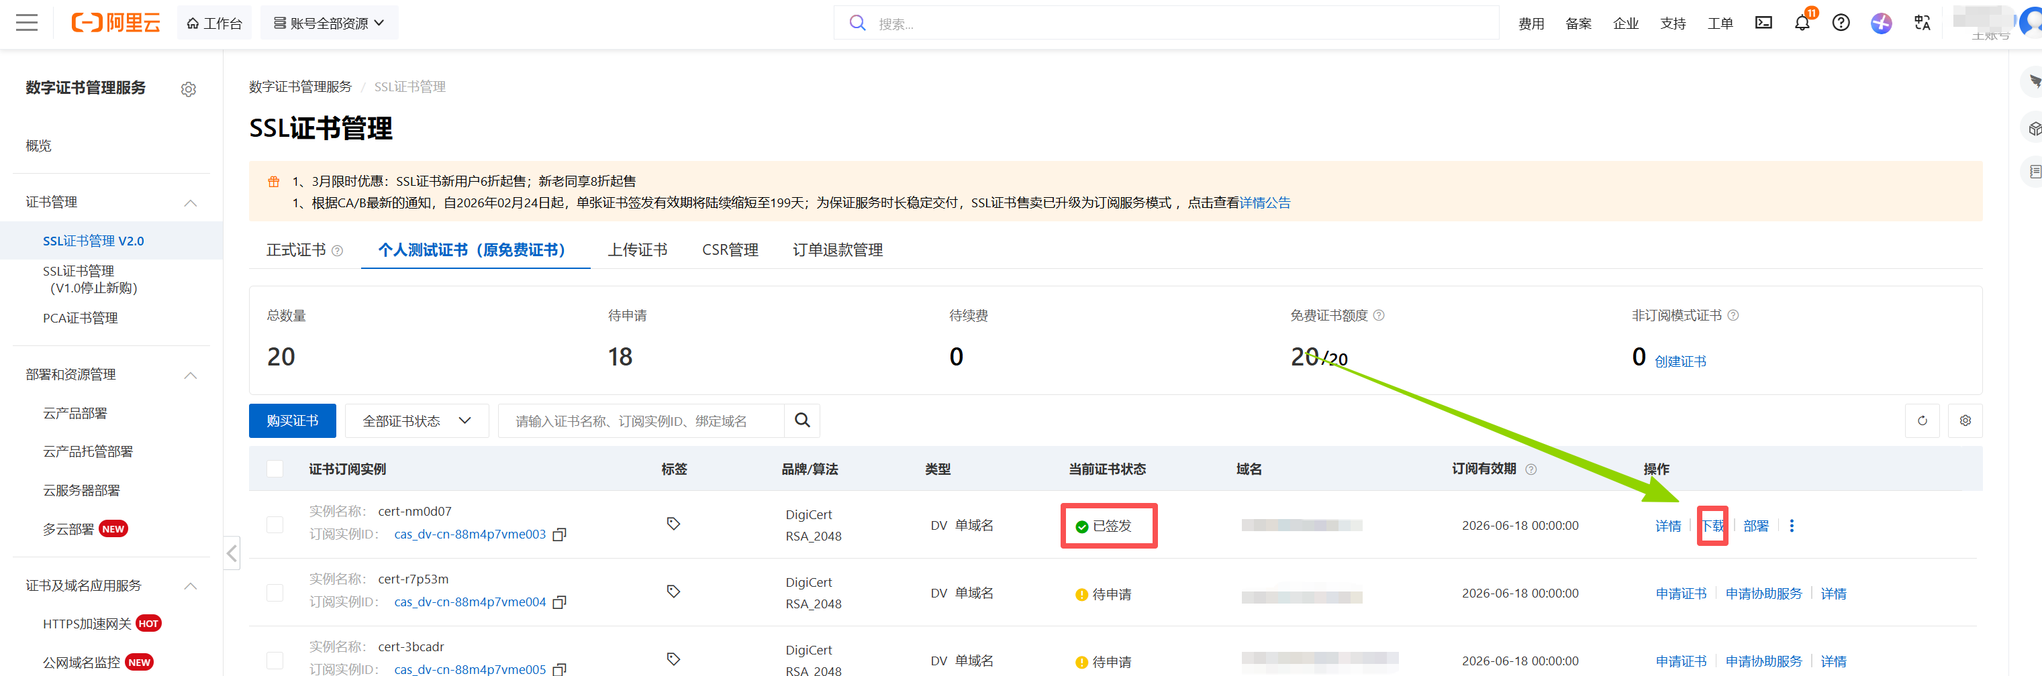Tick the checkbox for cert-r7p53m
Viewport: 2042px width, 676px height.
(275, 593)
